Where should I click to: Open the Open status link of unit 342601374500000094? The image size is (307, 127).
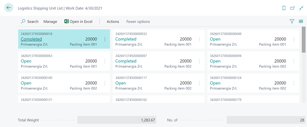pos(215,61)
